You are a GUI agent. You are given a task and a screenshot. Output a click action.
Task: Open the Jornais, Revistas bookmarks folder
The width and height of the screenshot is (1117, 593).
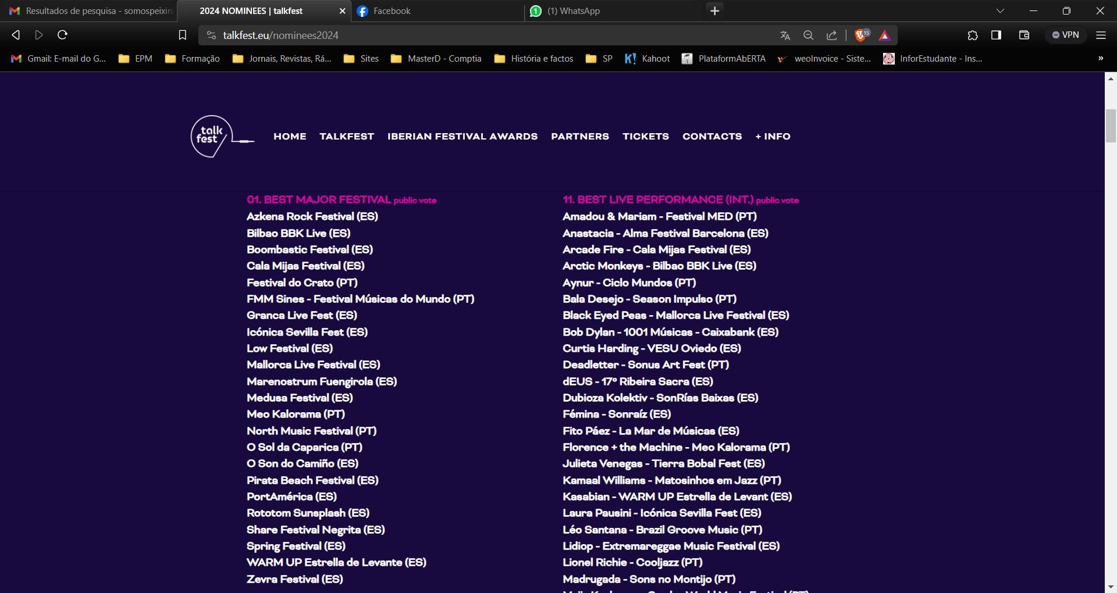tap(282, 59)
